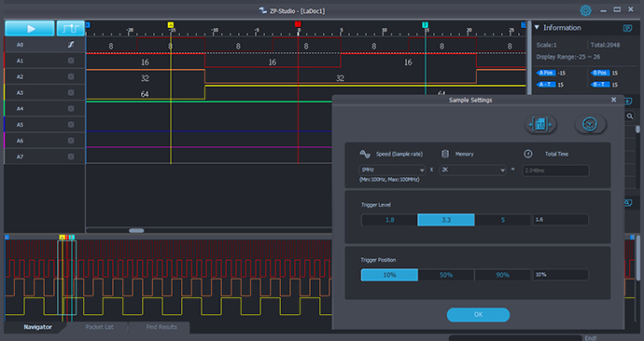
Task: Click the custom trigger level field
Action: [560, 220]
